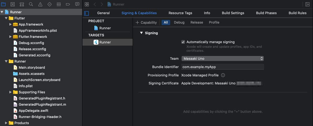313x126 pixels.
Task: Open the Issue navigator warning icon
Action: coord(40,4)
